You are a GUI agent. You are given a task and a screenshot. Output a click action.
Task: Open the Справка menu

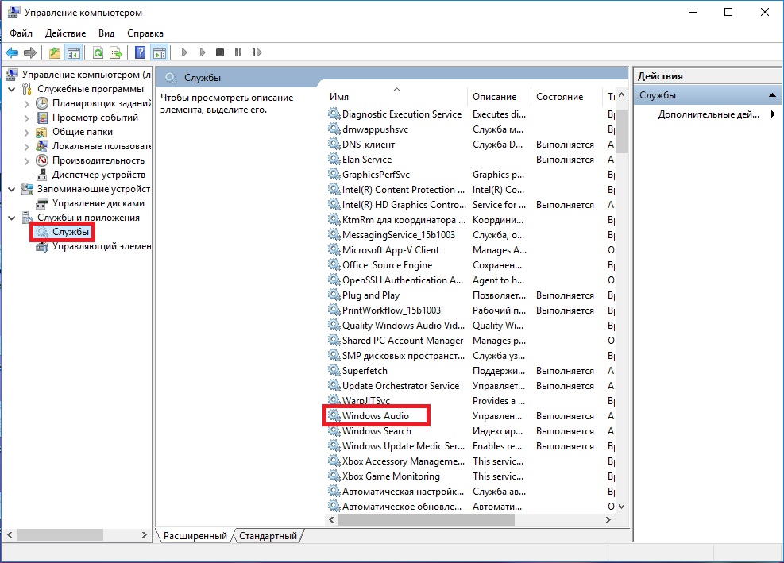click(145, 33)
